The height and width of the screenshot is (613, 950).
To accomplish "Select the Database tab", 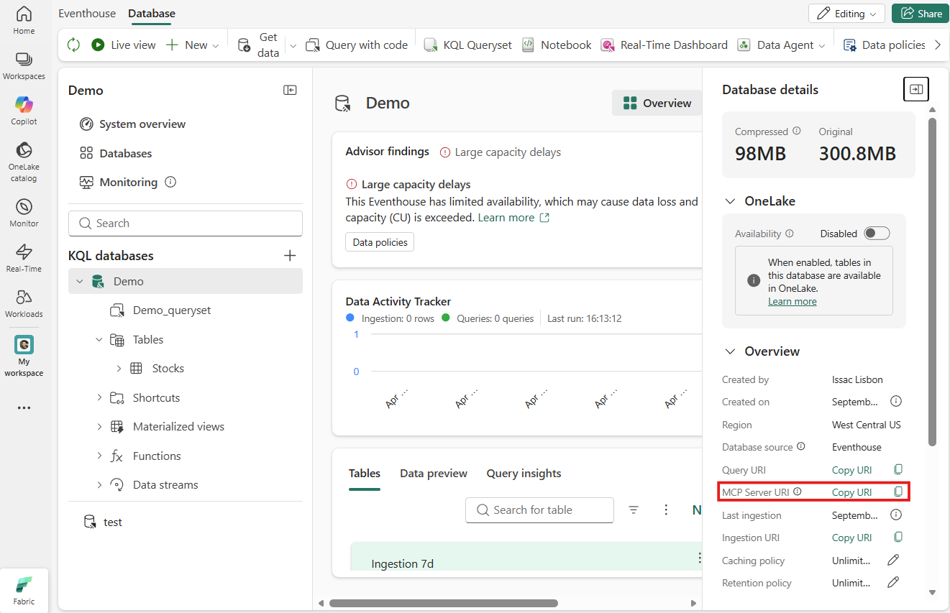I will click(152, 13).
